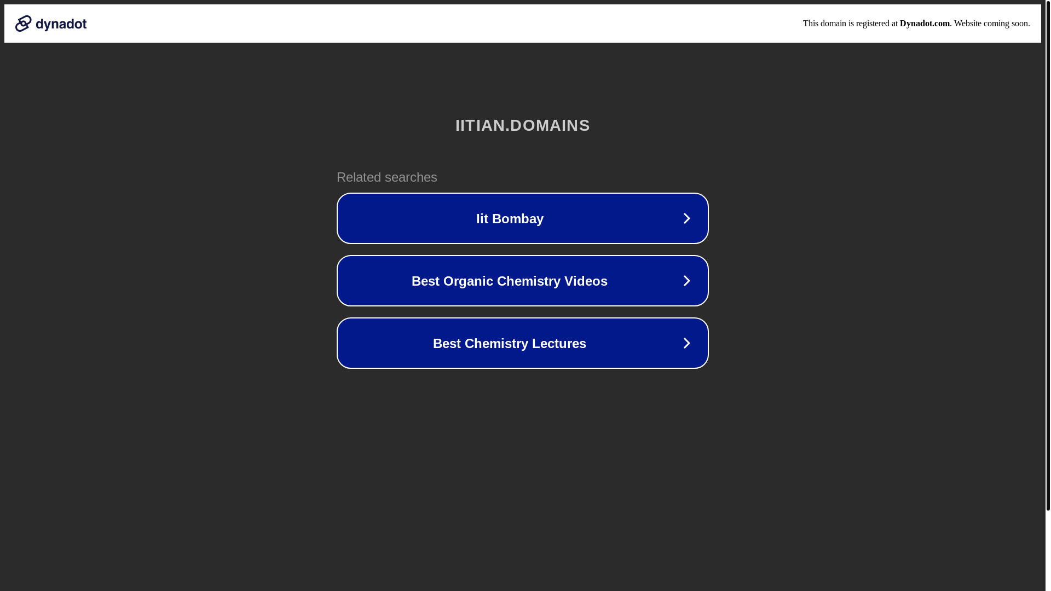Click the arrow on Chemistry Lectures row
This screenshot has width=1051, height=591.
(686, 343)
